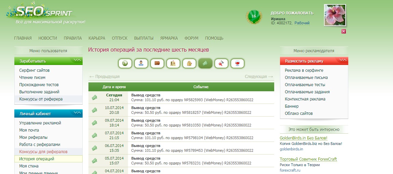
Task: Open Оплачиваемые письма
Action: coord(306,78)
